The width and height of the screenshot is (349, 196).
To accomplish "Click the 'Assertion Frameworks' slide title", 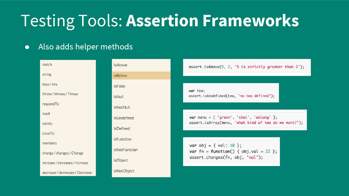I will (x=212, y=21).
